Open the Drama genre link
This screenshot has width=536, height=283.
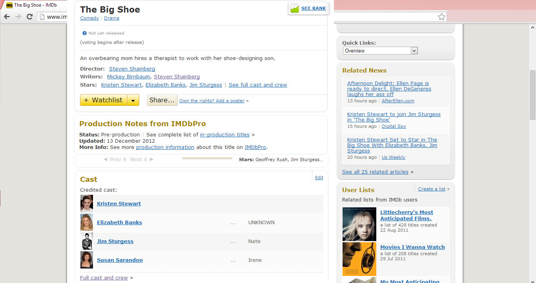click(x=111, y=18)
